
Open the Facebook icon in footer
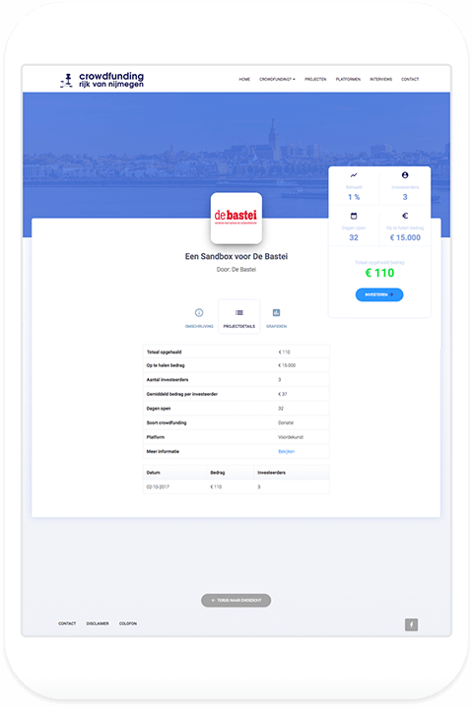click(411, 624)
